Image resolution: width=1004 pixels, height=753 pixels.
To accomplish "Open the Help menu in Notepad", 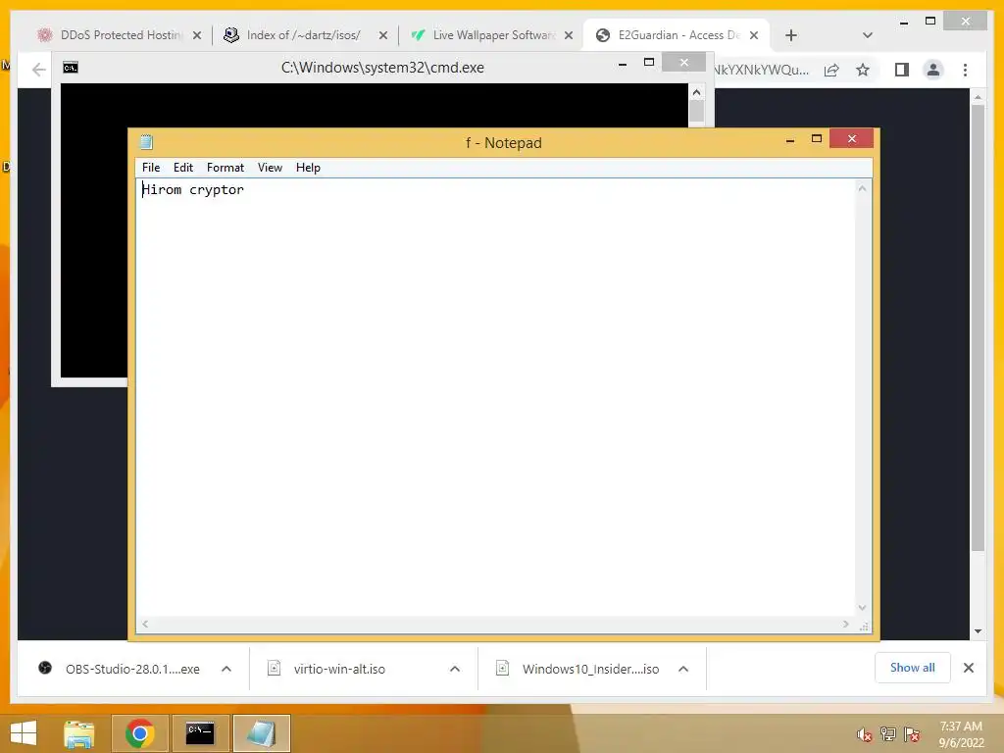I will pos(308,168).
